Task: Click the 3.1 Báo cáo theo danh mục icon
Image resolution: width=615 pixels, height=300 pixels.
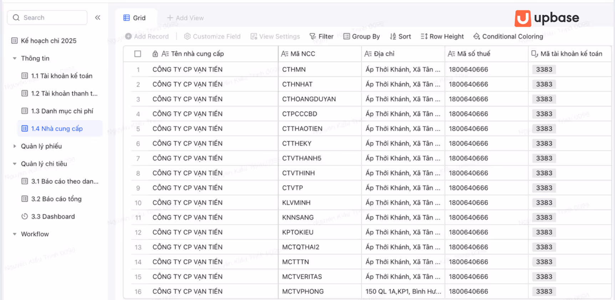Action: 25,181
